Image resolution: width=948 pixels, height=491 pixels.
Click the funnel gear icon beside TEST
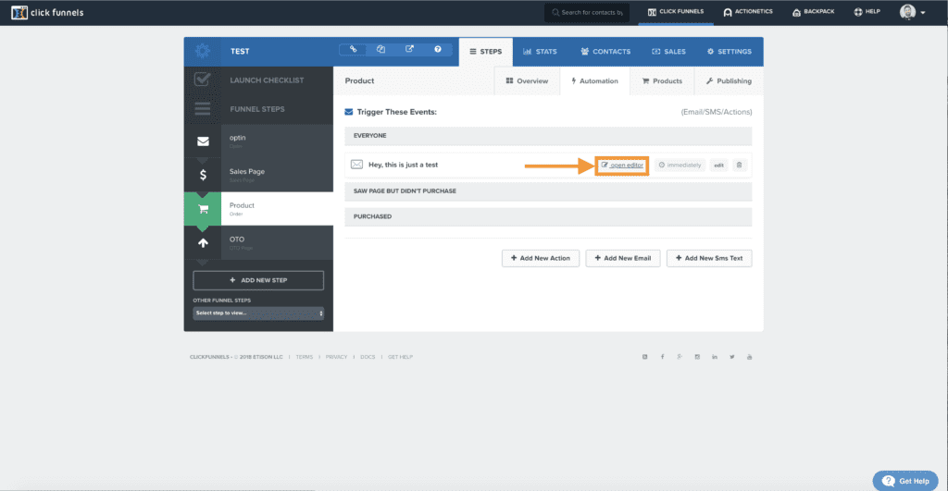click(203, 52)
